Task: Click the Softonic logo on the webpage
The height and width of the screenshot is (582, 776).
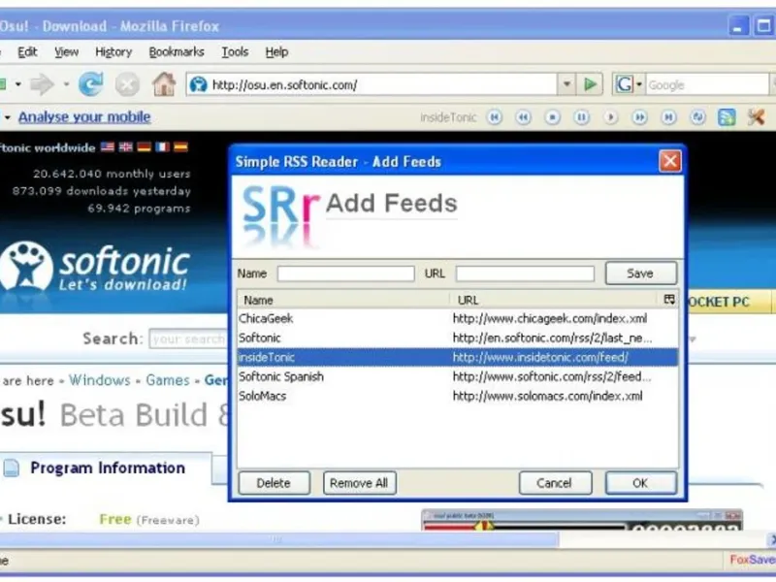Action: (x=95, y=266)
